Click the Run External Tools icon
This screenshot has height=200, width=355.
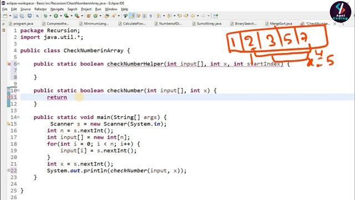click(77, 16)
